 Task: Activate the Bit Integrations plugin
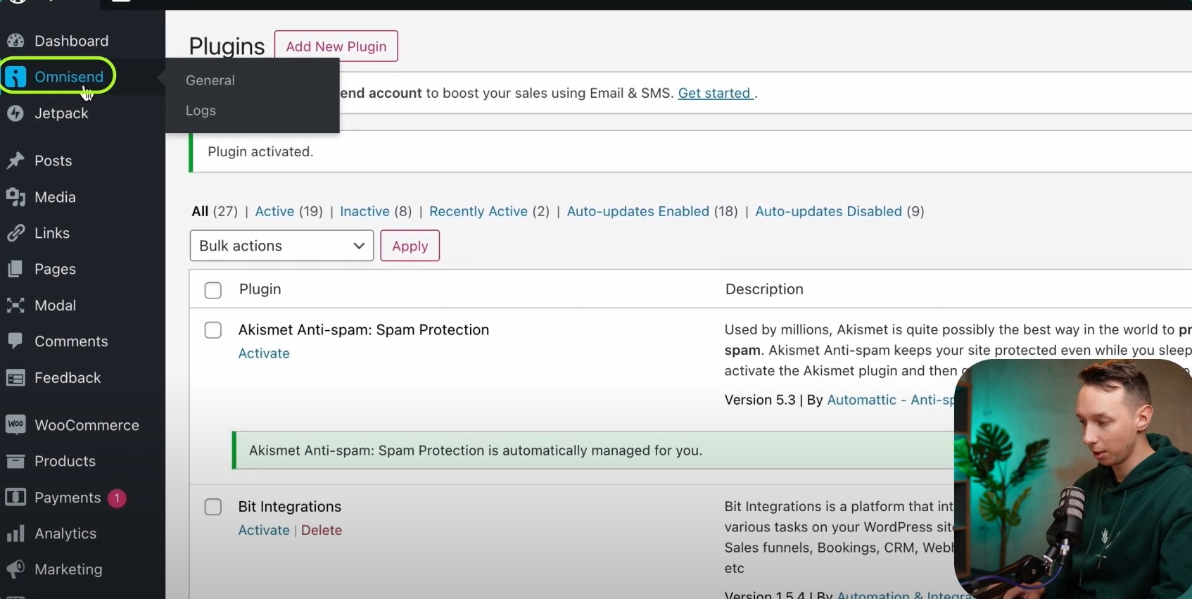click(264, 530)
